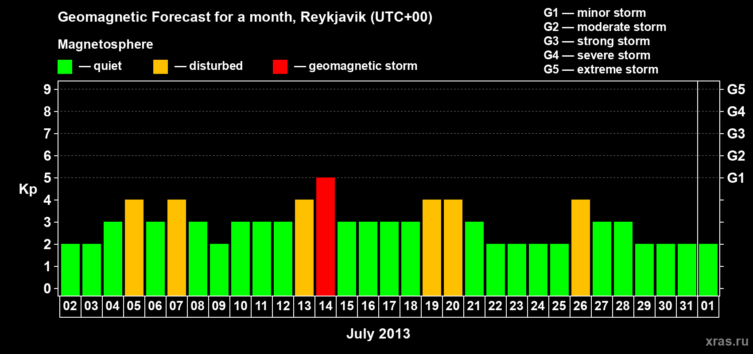Screen dimensions: 753x354
Task: Select the orange bar for day 20
Action: (x=453, y=247)
